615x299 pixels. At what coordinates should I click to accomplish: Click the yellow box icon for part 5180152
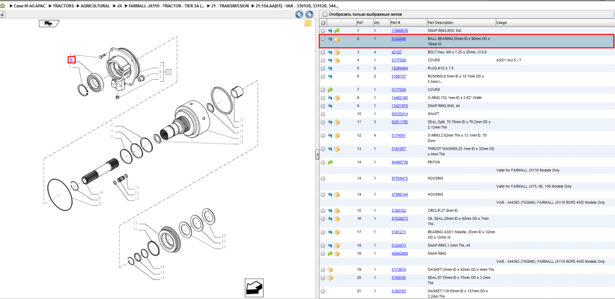coord(337,211)
